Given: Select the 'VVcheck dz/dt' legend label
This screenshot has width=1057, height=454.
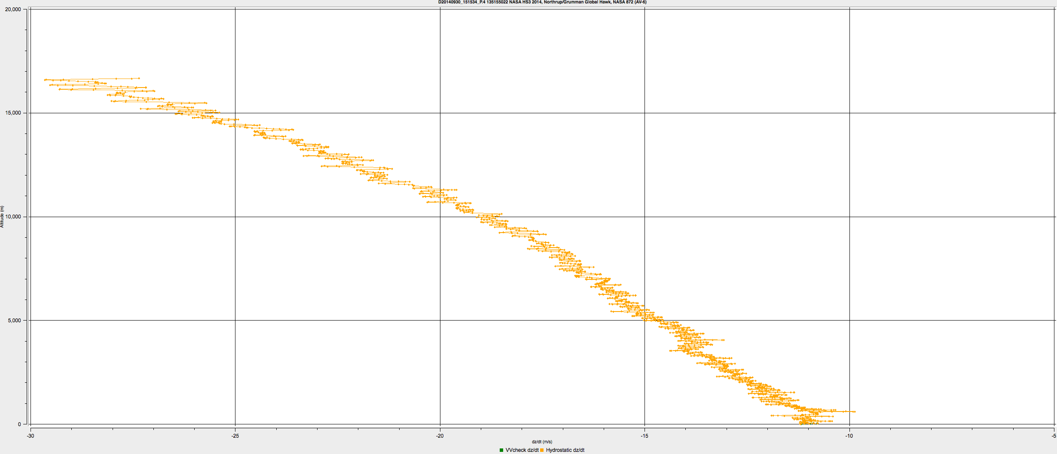Looking at the screenshot, I should point(522,450).
